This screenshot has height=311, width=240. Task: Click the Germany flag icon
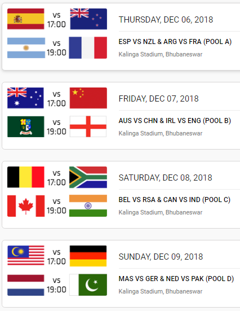coord(88,256)
